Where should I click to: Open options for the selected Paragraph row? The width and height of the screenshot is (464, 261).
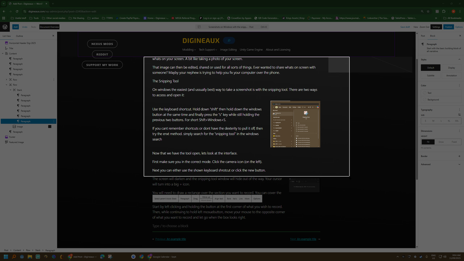coord(54,121)
